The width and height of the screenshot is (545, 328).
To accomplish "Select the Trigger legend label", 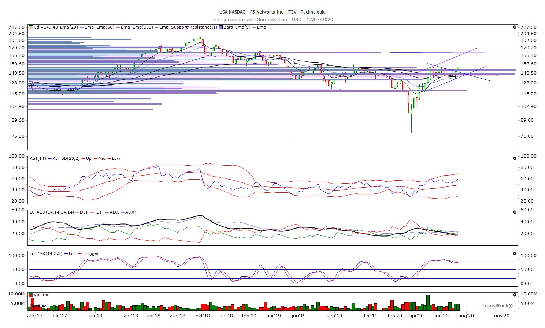I will (x=91, y=253).
